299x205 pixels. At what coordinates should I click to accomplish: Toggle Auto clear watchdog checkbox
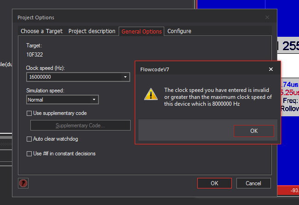(x=29, y=139)
